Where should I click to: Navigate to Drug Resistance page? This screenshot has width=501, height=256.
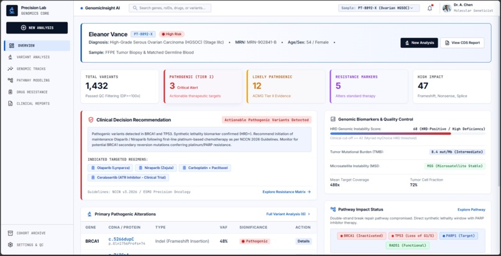coord(37,92)
